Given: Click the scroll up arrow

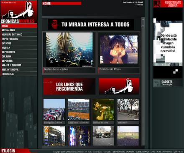Looking at the screenshot, I should (143, 20).
